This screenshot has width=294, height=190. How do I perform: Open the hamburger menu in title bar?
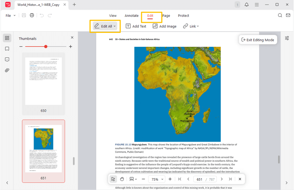click(257, 5)
